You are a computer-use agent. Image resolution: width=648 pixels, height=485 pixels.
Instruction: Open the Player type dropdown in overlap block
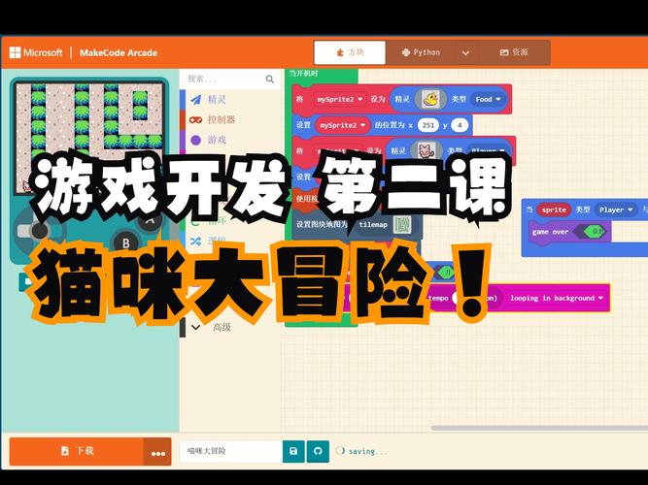[616, 210]
